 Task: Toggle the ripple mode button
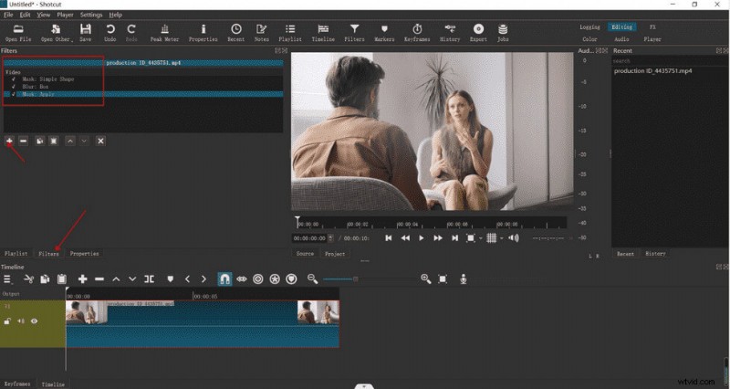258,279
